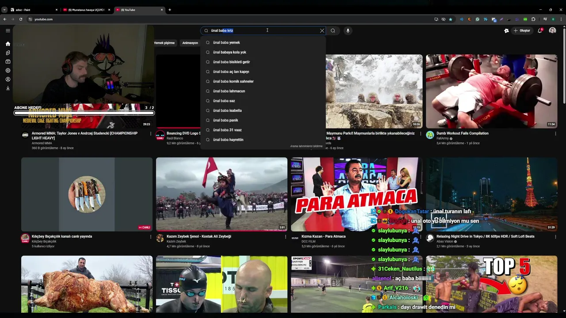
Task: Click the icon left of Oluştur
Action: pyautogui.click(x=506, y=30)
